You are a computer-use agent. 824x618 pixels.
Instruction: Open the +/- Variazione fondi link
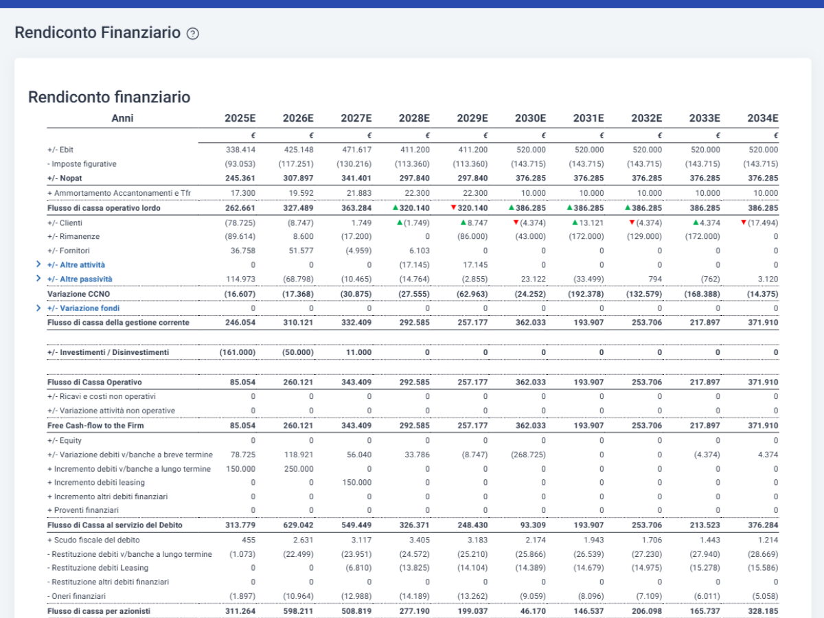(x=84, y=308)
